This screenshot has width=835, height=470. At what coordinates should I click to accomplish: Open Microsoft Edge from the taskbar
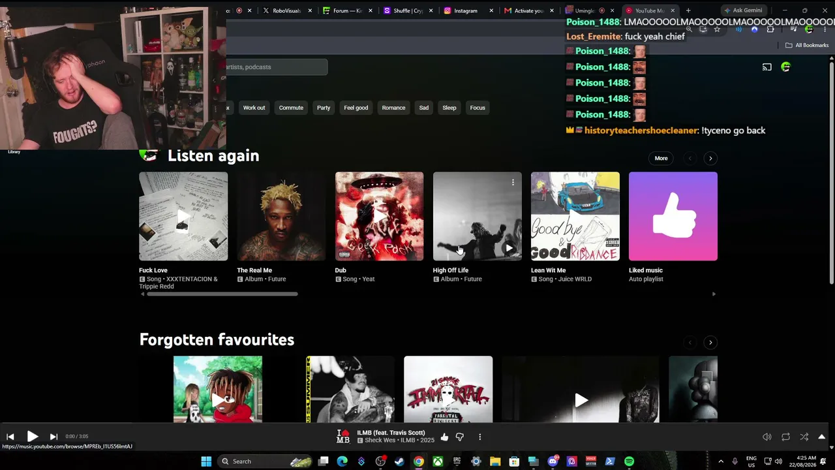[x=342, y=462]
